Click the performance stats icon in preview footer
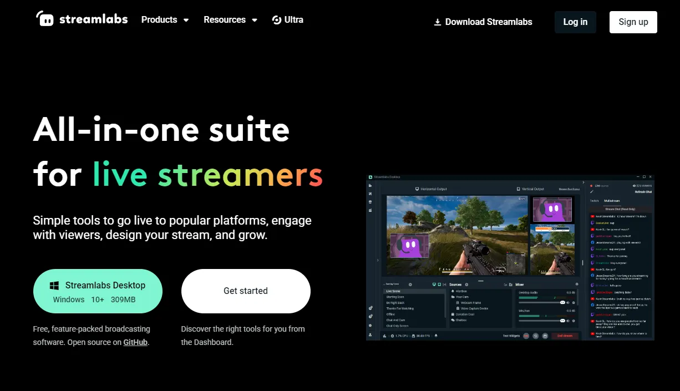The image size is (680, 391). click(x=384, y=336)
